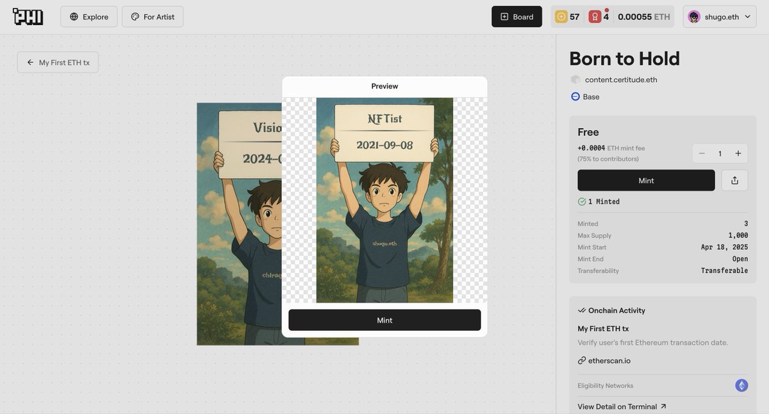Image resolution: width=769 pixels, height=414 pixels.
Task: Click the Ethereum eligibility network icon
Action: click(741, 386)
